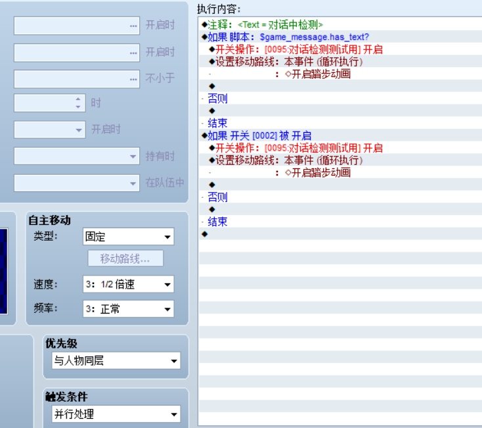This screenshot has width=482, height=428.
Task: Open the actor dropdown before 在队伍中
Action: (x=77, y=183)
